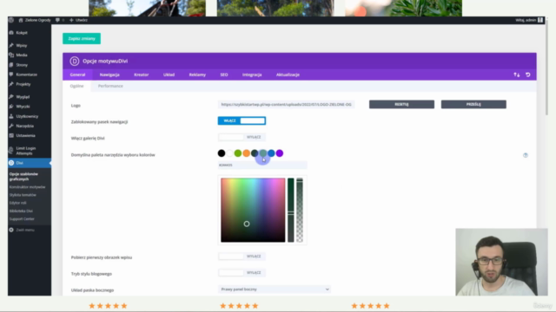Click the PRZEŚLIJ upload button
The width and height of the screenshot is (556, 312).
[x=473, y=104]
